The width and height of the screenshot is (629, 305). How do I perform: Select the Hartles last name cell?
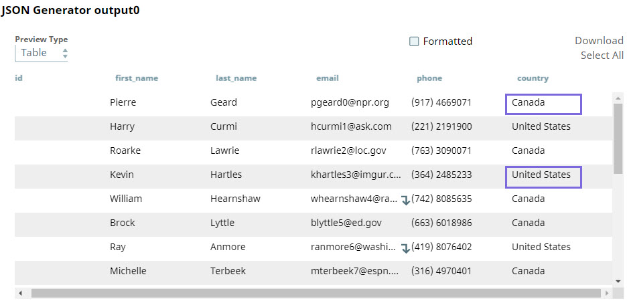tap(226, 175)
